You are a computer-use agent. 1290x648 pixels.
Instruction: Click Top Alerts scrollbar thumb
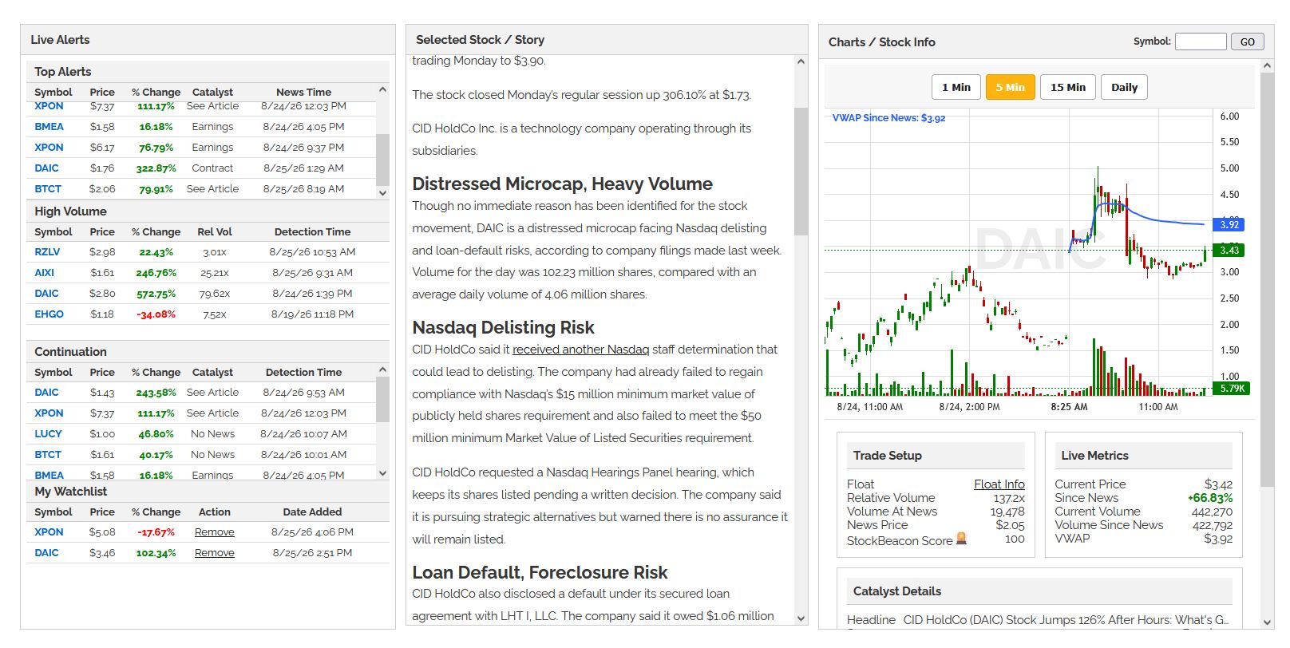point(382,160)
